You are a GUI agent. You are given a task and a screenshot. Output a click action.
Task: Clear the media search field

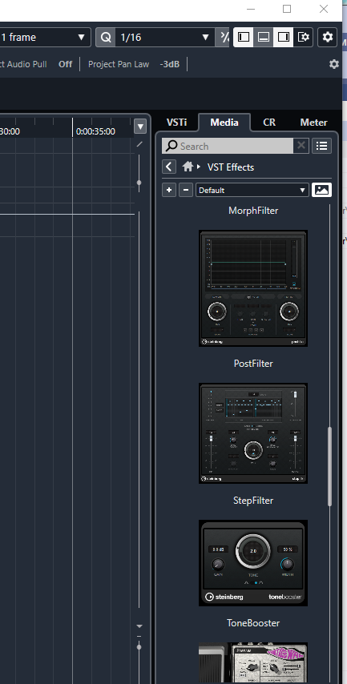point(301,146)
